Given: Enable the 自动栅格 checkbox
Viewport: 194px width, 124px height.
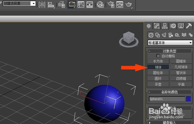Looking at the screenshot, I should pyautogui.click(x=158, y=56).
